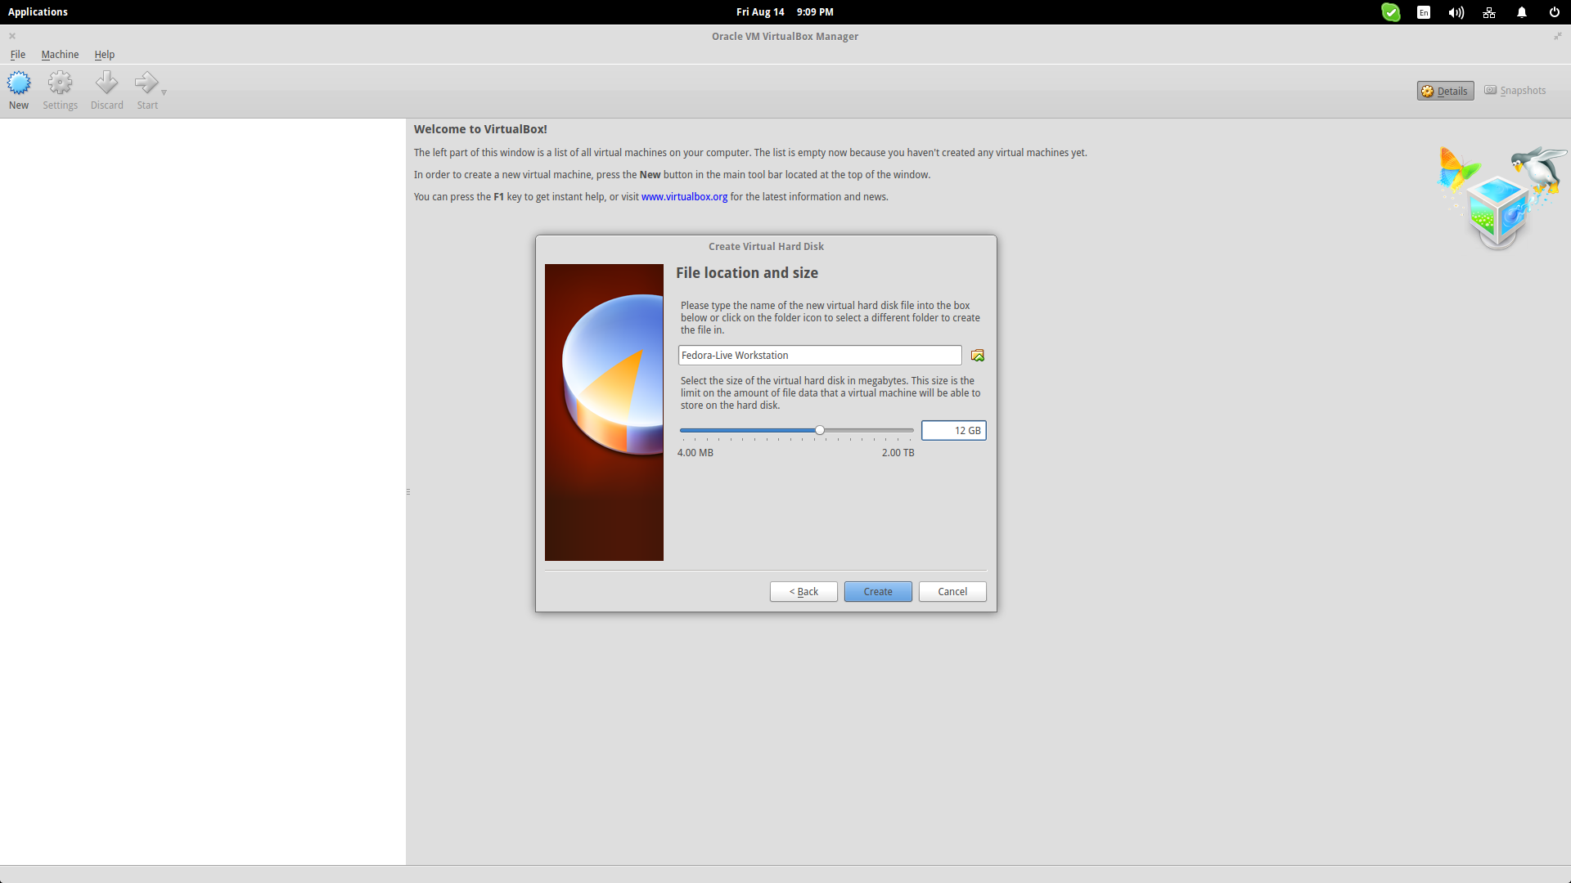Screen dimensions: 1571x883
Task: Open the network indicator icon
Action: tap(1489, 12)
